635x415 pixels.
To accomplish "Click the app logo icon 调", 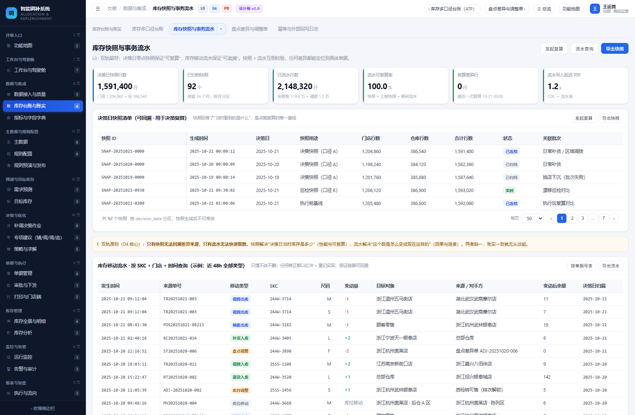I will (11, 13).
